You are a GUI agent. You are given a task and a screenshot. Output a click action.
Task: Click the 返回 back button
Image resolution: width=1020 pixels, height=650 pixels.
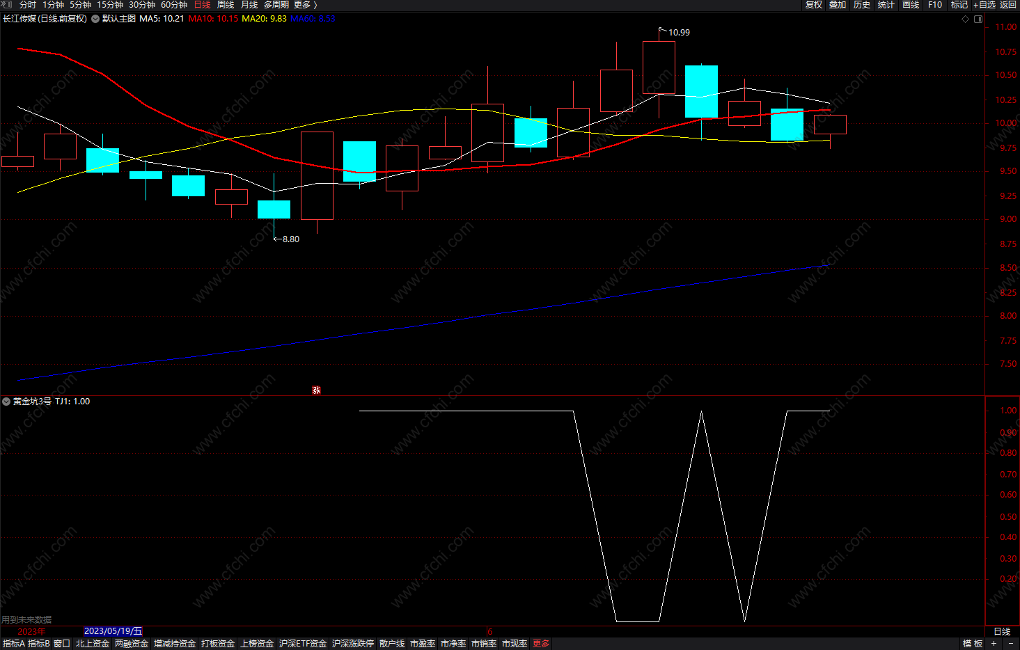(x=1008, y=5)
